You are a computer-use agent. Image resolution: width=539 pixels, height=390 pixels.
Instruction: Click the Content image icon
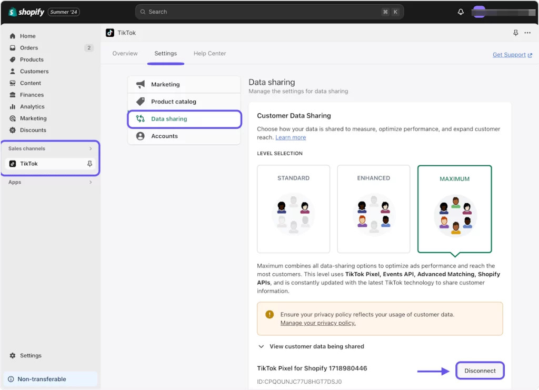[13, 83]
